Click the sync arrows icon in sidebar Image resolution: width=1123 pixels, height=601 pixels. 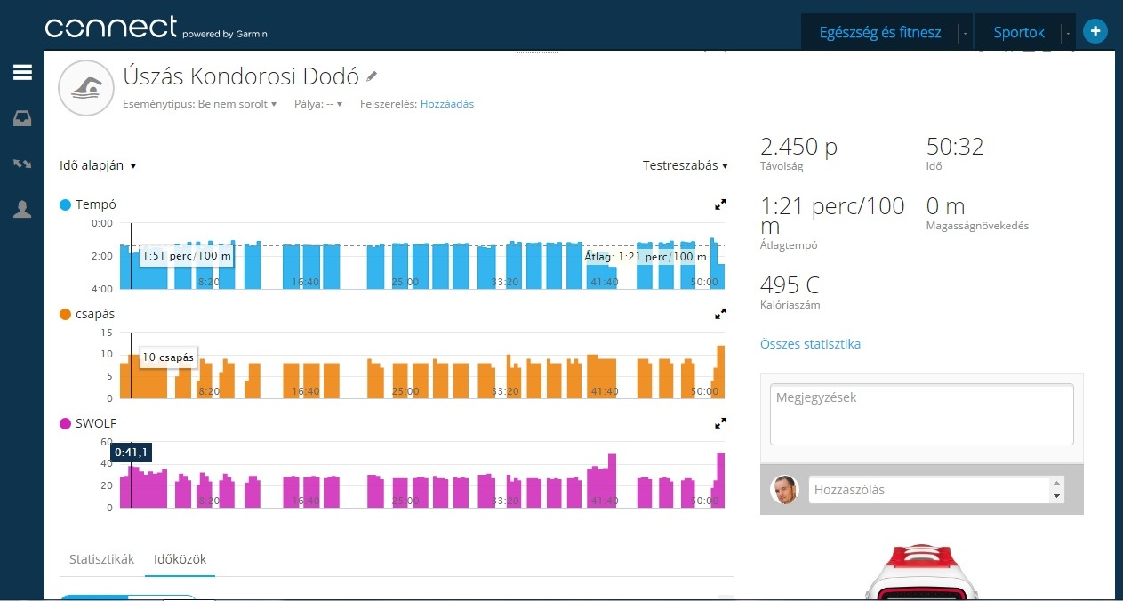22,164
